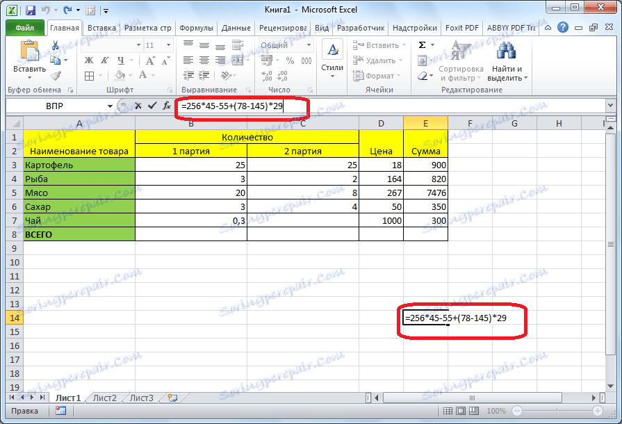Open the Общий number format dropdown
Screen dimensions: 622x424
tap(308, 44)
